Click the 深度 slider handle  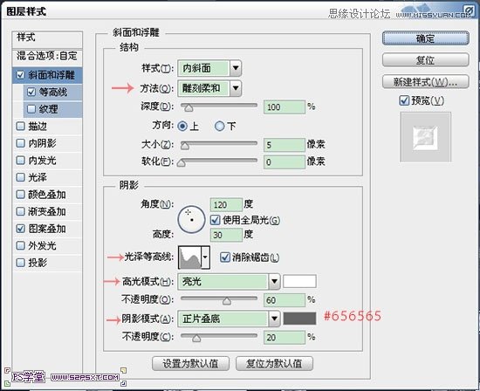189,107
